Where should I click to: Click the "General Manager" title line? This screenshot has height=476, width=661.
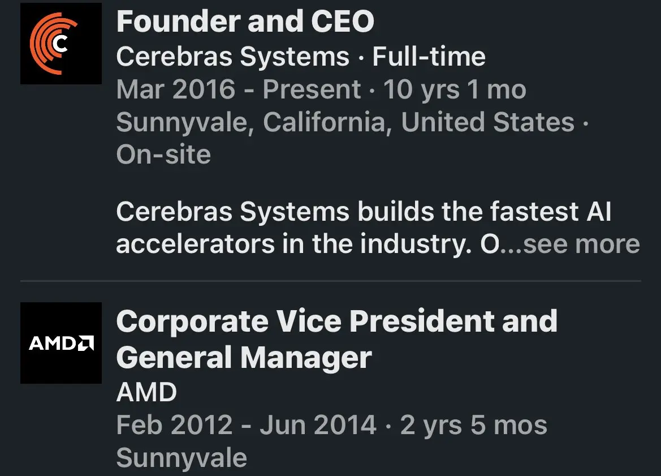point(244,358)
